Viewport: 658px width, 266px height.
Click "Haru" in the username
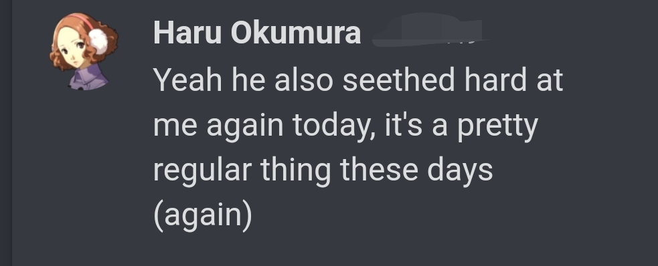[187, 33]
